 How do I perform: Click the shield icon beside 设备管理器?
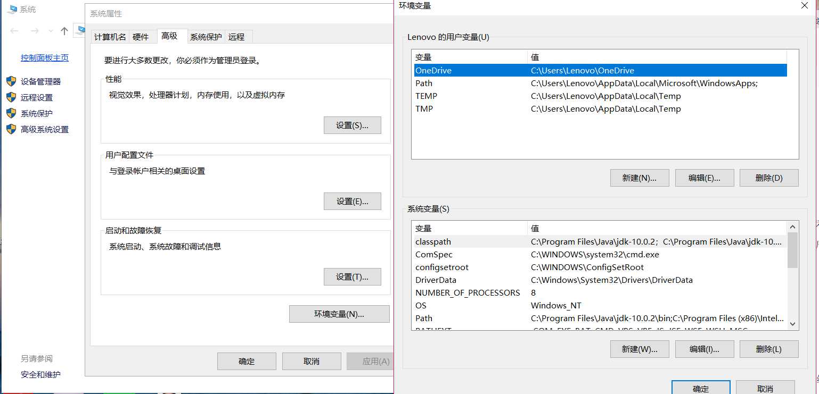point(11,81)
